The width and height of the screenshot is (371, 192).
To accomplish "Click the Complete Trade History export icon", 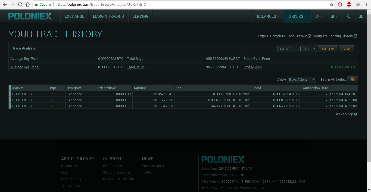I will tap(309, 36).
